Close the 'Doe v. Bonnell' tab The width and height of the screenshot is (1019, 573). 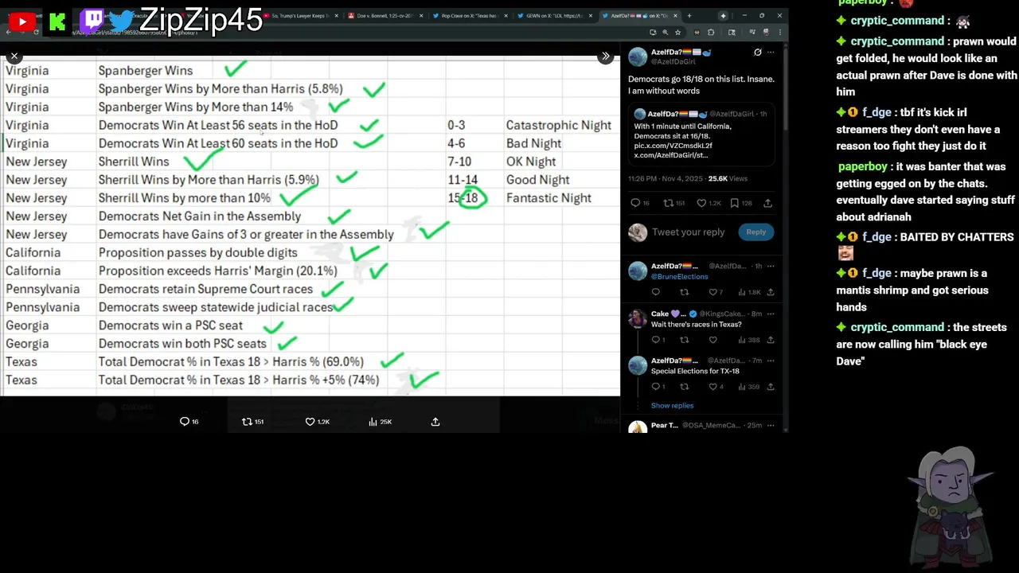pyautogui.click(x=421, y=15)
